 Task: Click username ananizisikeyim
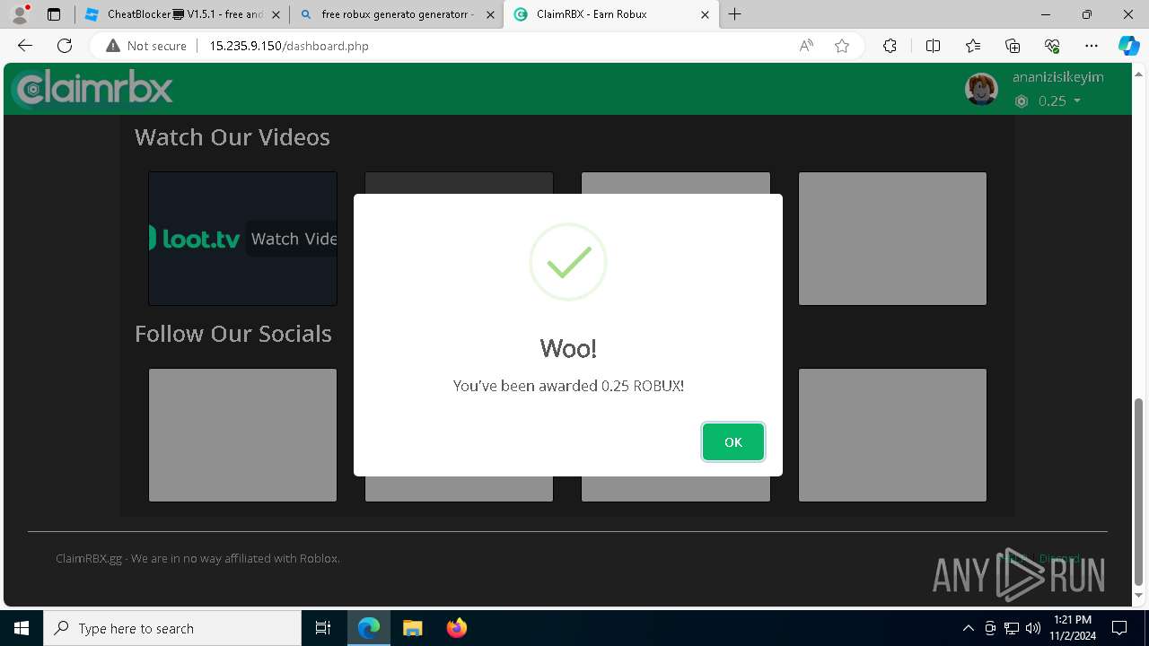[x=1057, y=77]
